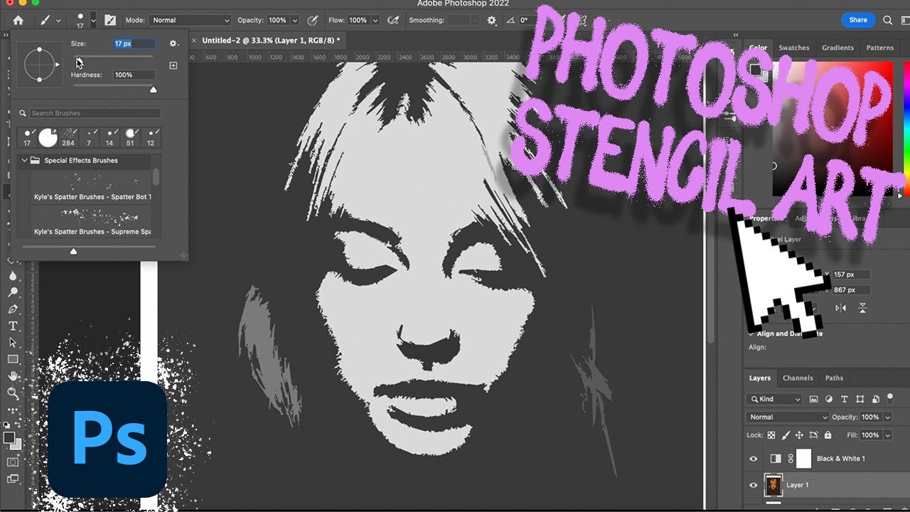Enable pressure for opacity icon
The image size is (910, 512).
pos(312,21)
